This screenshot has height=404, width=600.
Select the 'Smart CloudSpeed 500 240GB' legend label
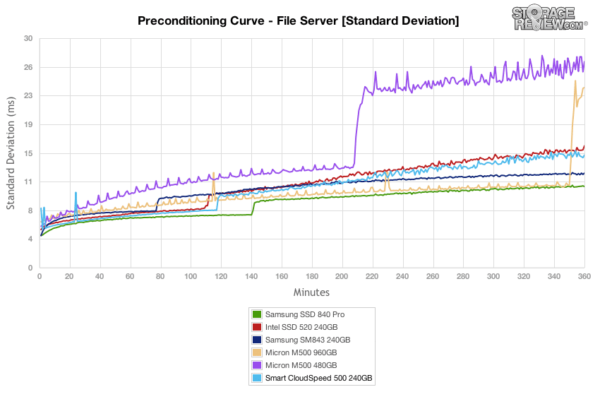[x=319, y=378]
